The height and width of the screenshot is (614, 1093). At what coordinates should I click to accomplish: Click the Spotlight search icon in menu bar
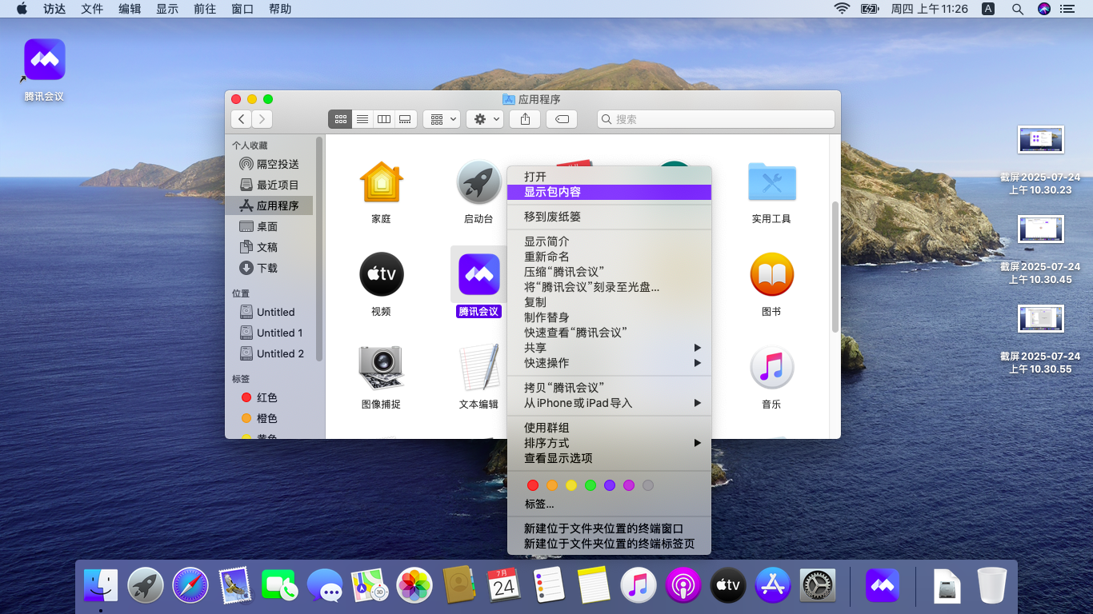[x=1018, y=9]
